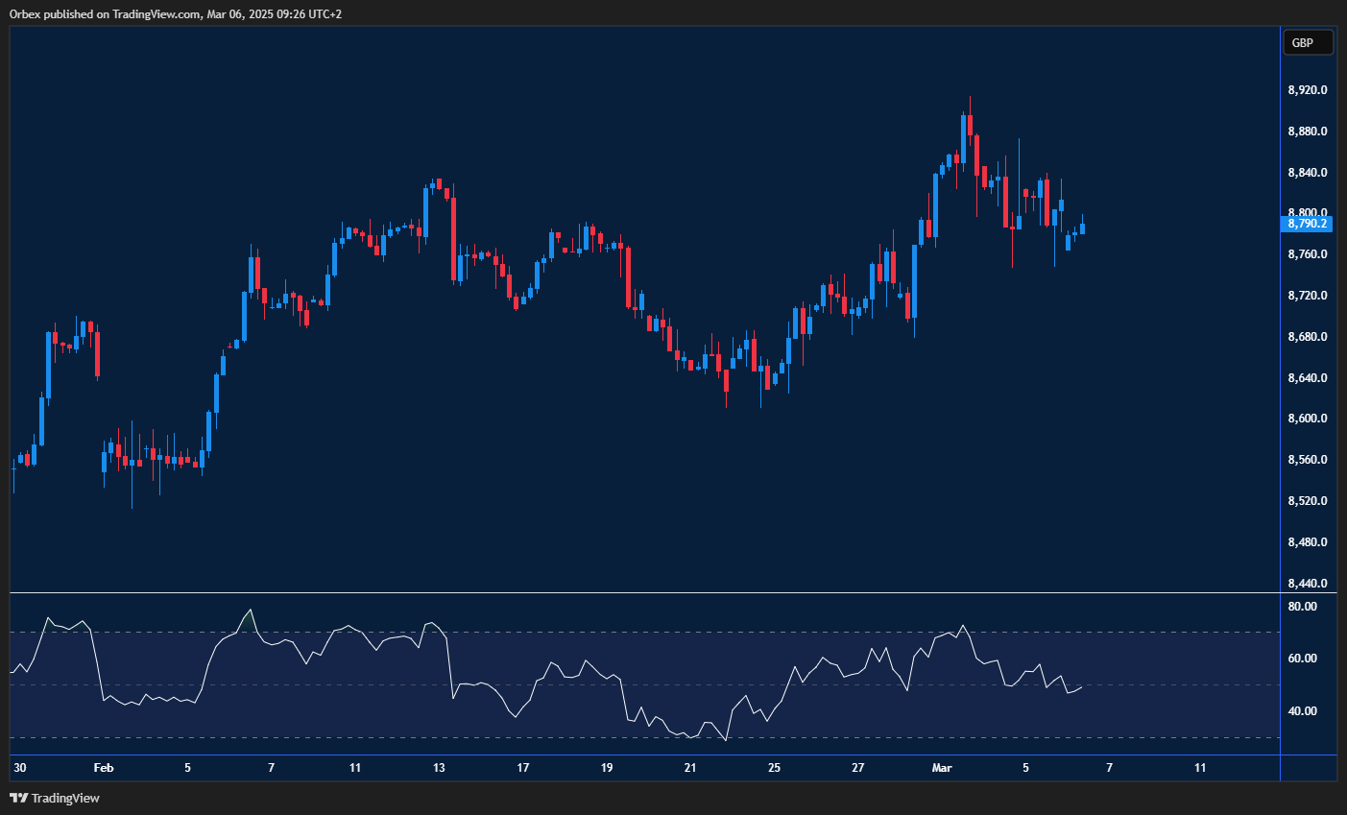
Task: Click the 8,680.0 level on price scale
Action: coord(1307,337)
